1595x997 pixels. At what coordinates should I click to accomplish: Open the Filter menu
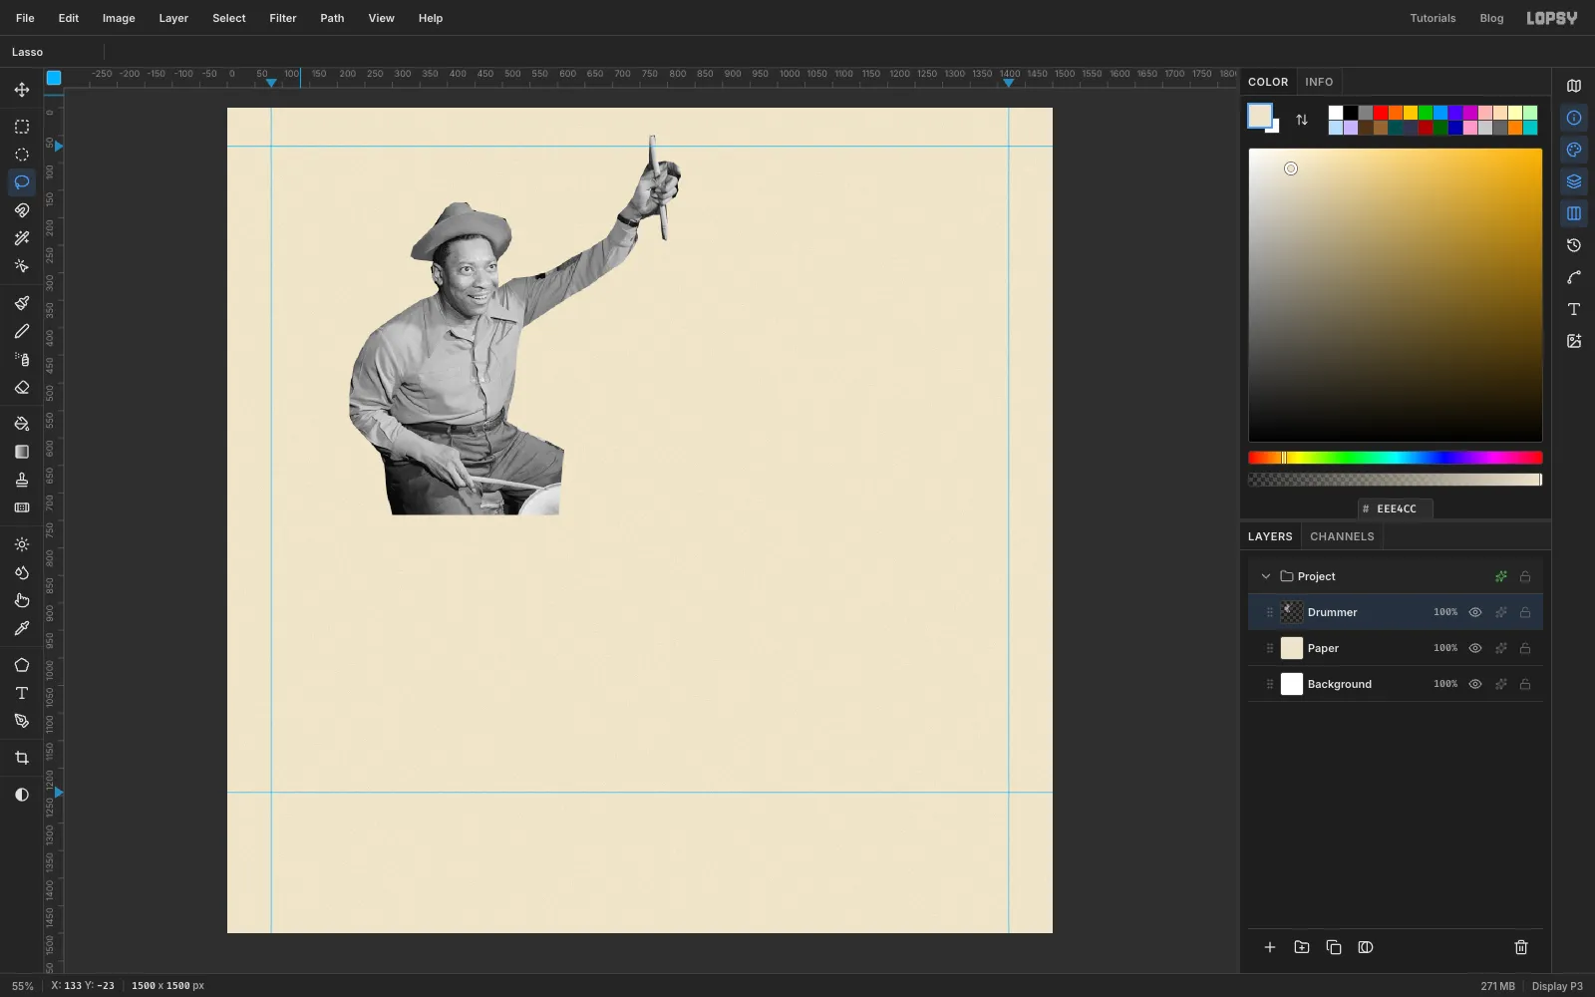coord(283,18)
